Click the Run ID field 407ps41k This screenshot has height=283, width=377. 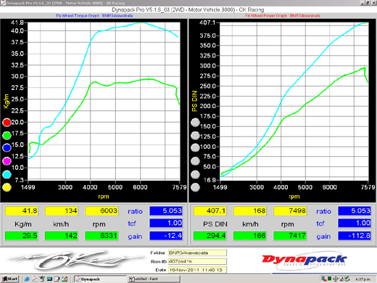point(197,261)
